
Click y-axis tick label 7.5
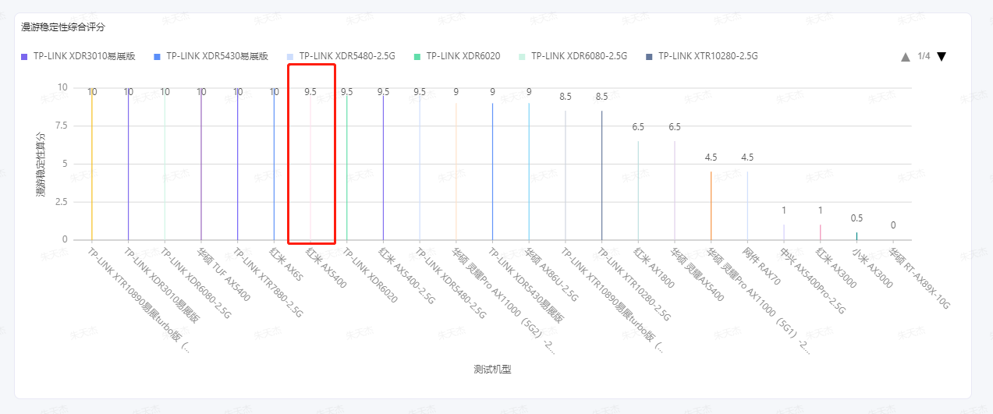[61, 126]
